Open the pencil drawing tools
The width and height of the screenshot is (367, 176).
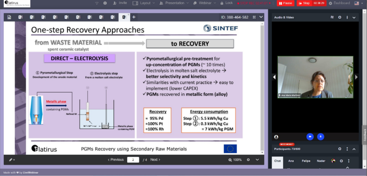(11, 160)
